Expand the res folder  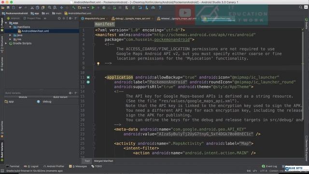coord(10,39)
